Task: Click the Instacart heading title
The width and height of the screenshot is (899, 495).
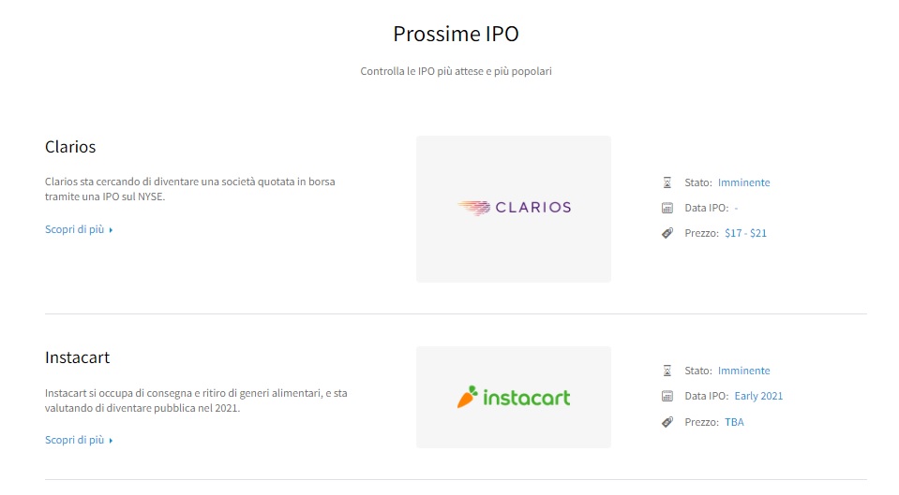Action: (x=77, y=357)
